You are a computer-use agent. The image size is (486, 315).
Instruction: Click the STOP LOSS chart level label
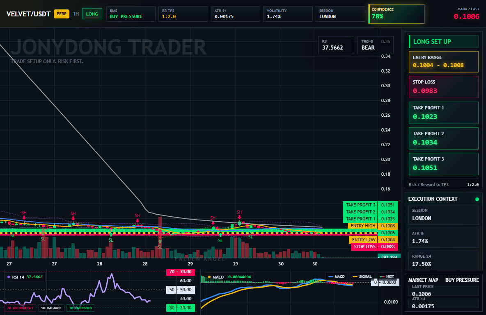[364, 247]
